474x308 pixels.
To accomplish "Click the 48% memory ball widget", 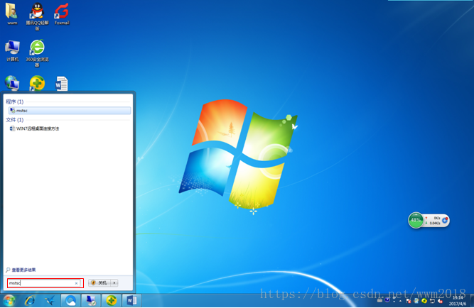I will (416, 220).
